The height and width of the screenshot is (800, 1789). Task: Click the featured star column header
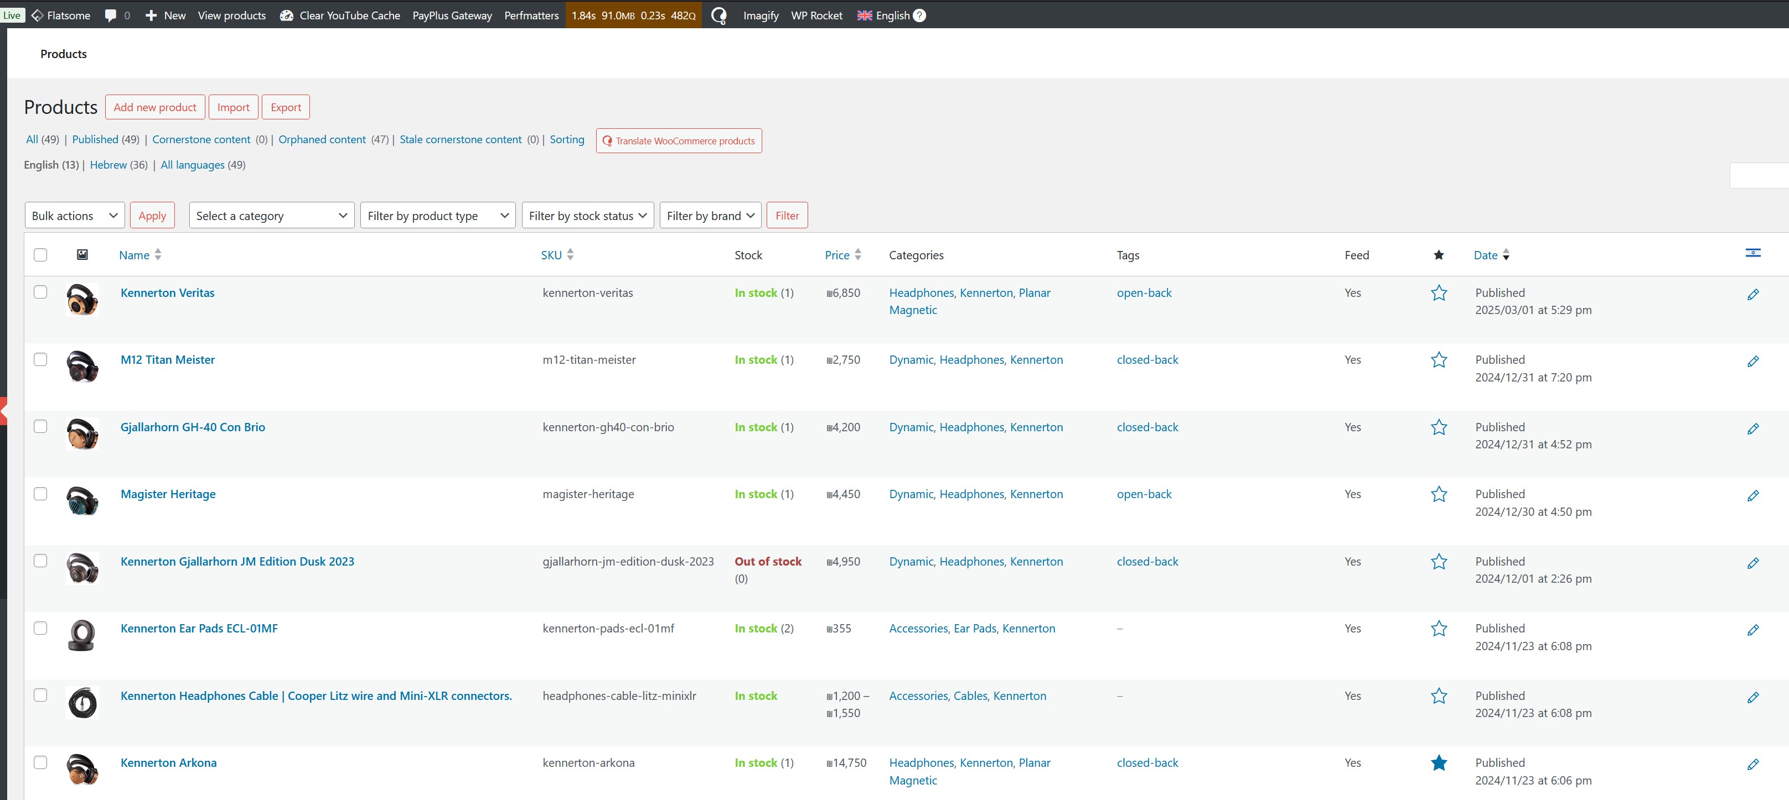1438,255
